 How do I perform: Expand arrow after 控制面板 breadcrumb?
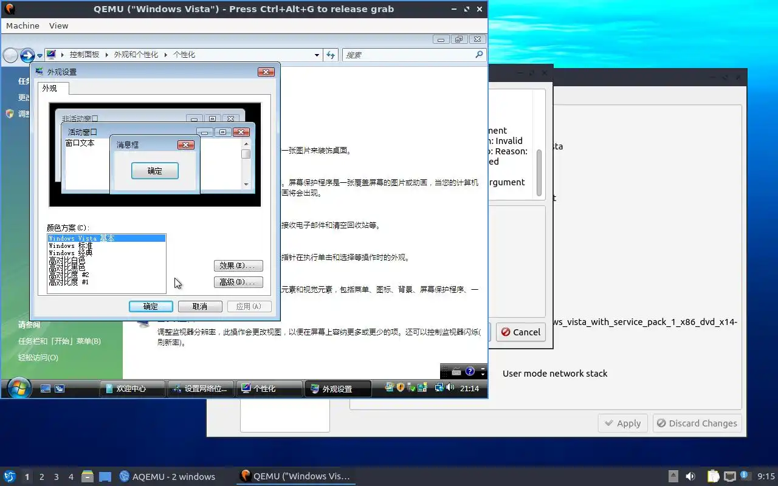click(x=106, y=55)
